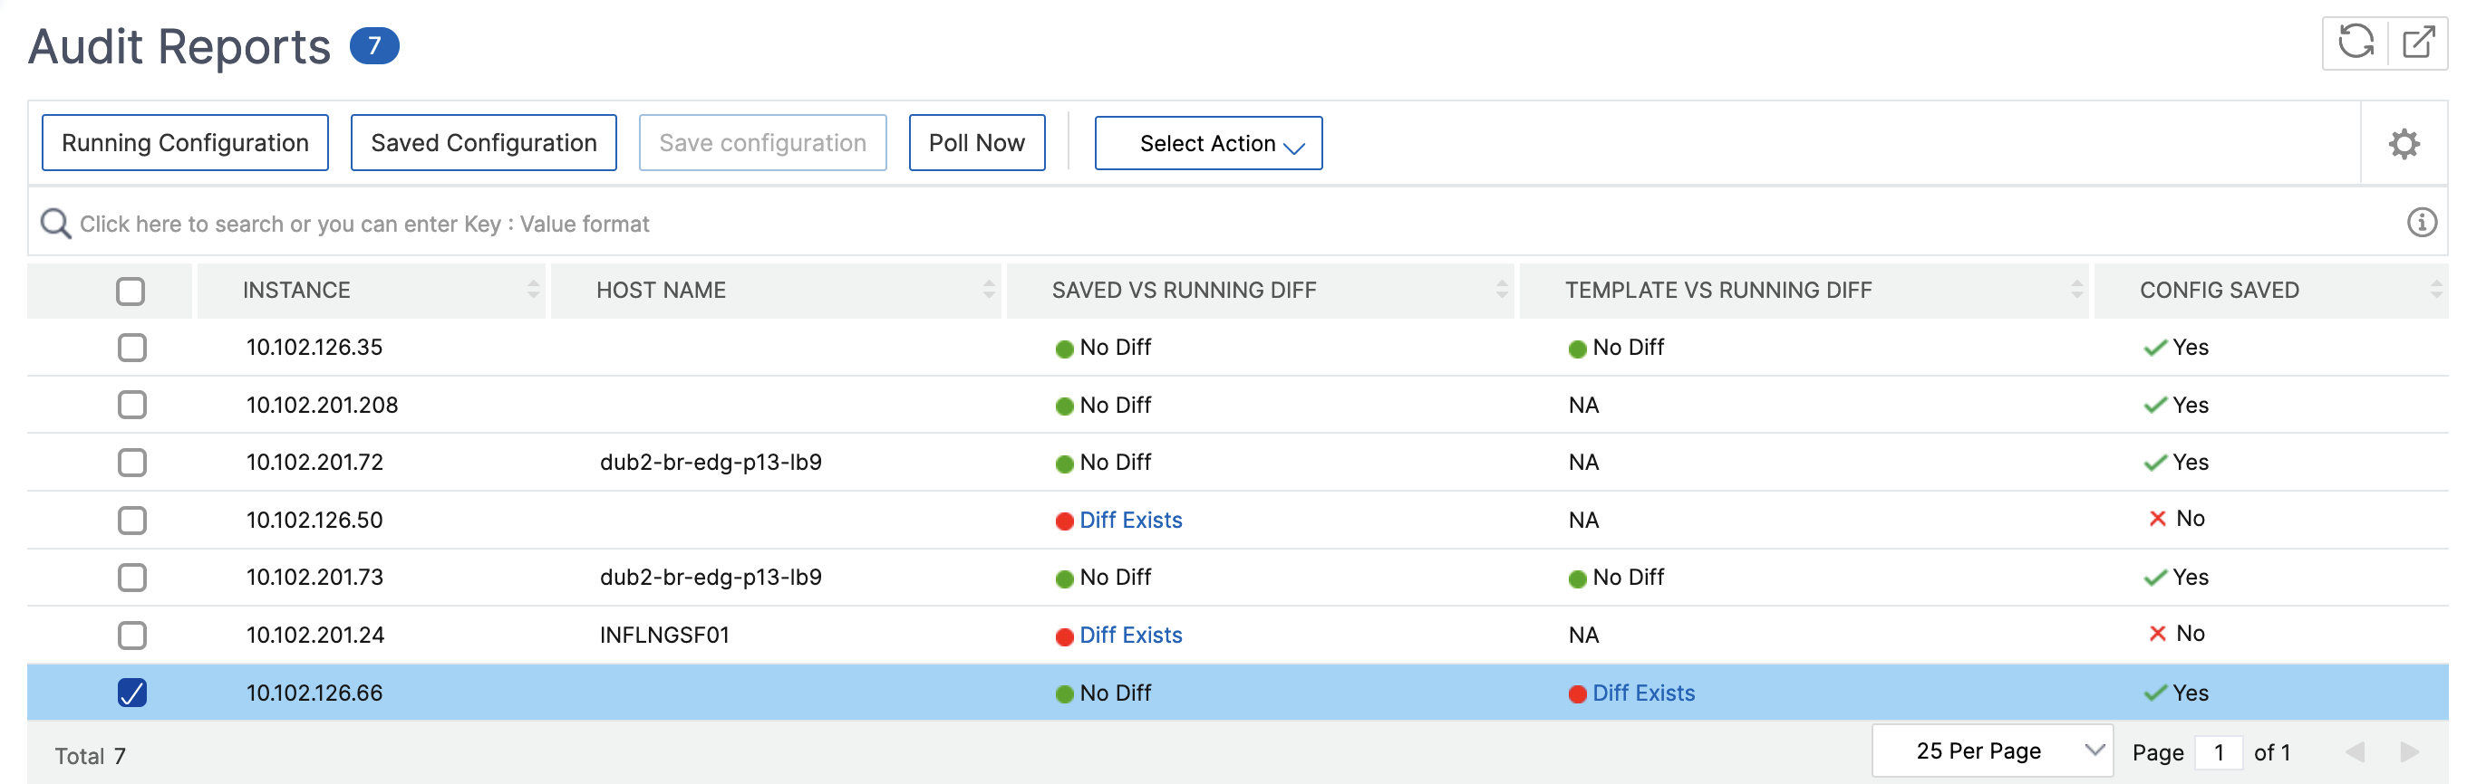Click the Running Configuration button
The image size is (2467, 784).
(185, 143)
